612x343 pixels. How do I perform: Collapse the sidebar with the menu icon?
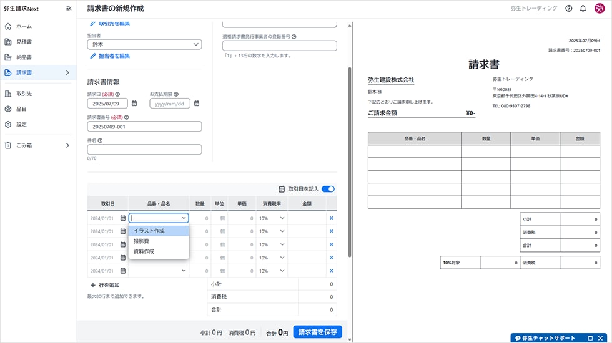(x=69, y=9)
